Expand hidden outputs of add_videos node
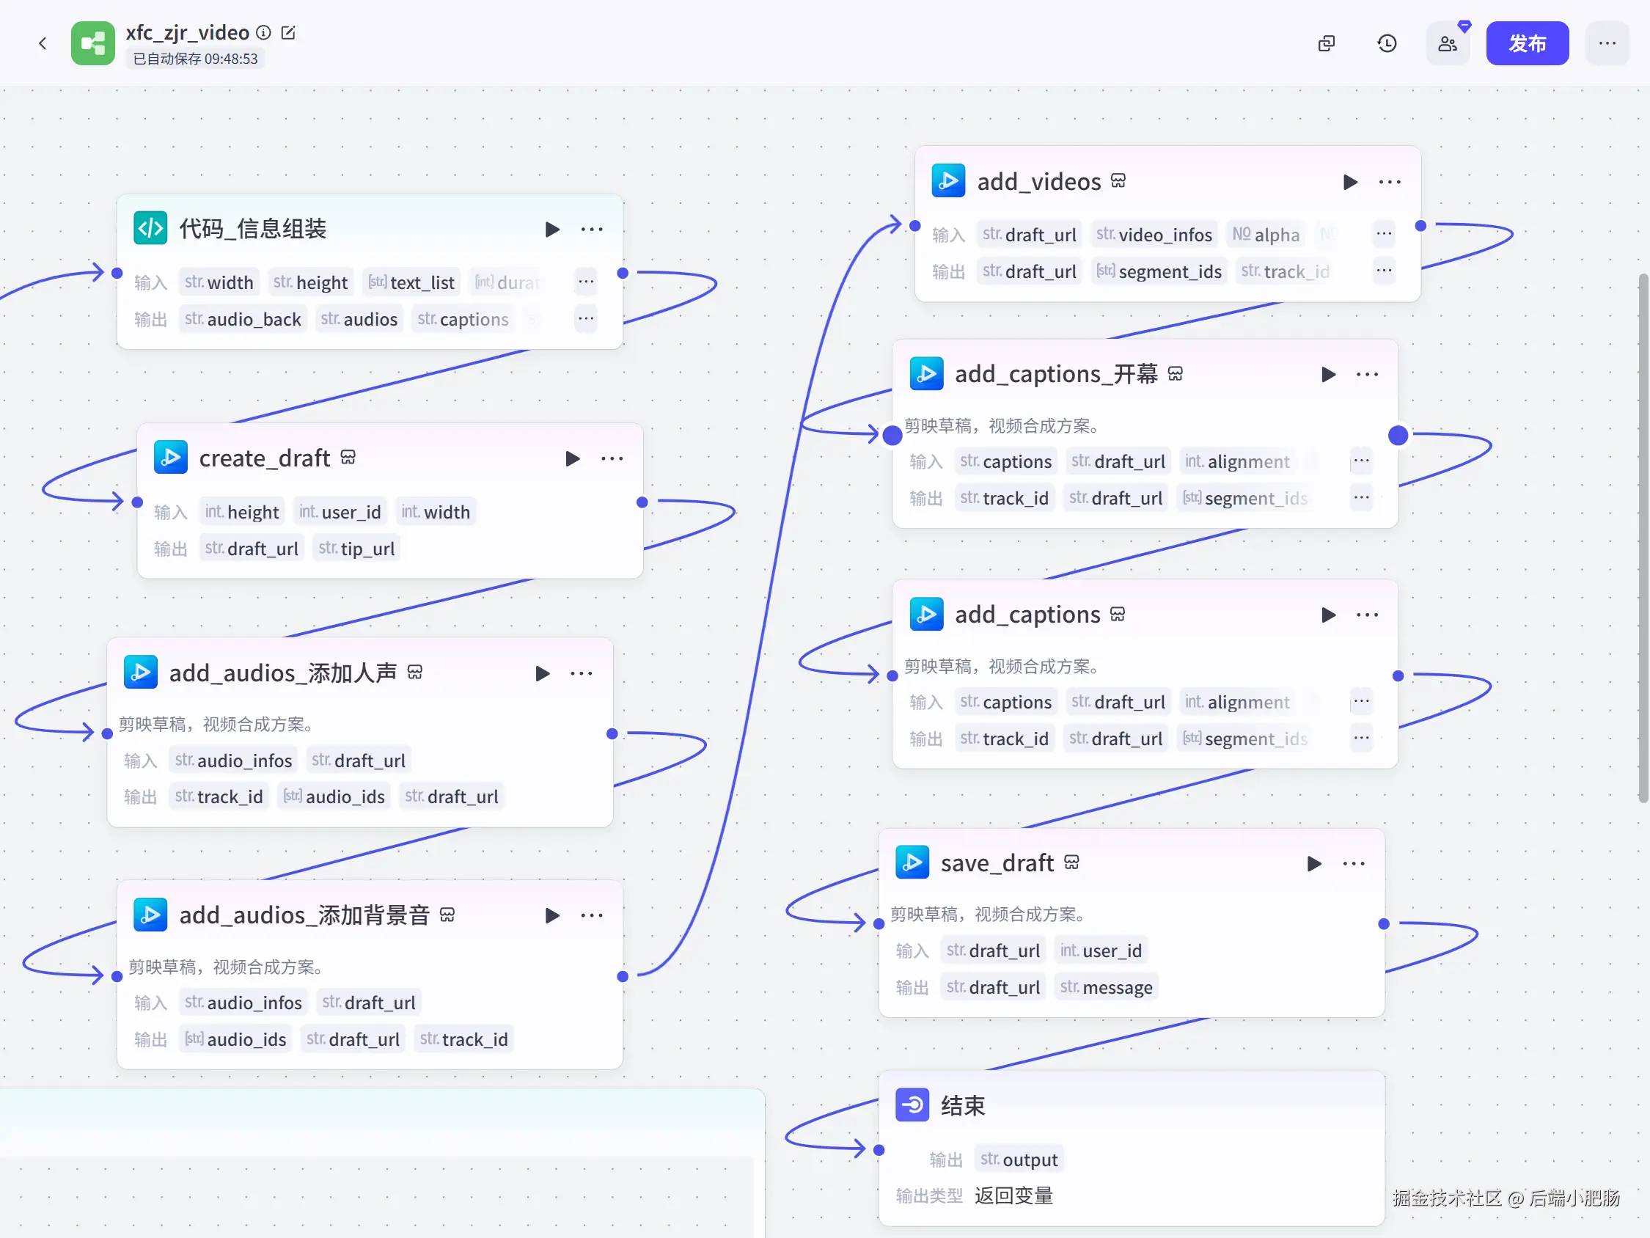 point(1384,270)
